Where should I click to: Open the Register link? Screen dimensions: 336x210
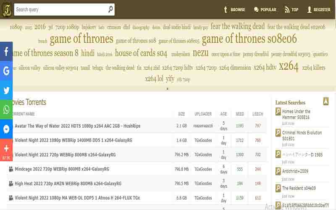[x=319, y=10]
